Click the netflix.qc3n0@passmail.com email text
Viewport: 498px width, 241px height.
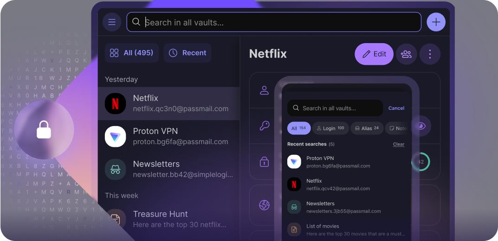point(181,109)
